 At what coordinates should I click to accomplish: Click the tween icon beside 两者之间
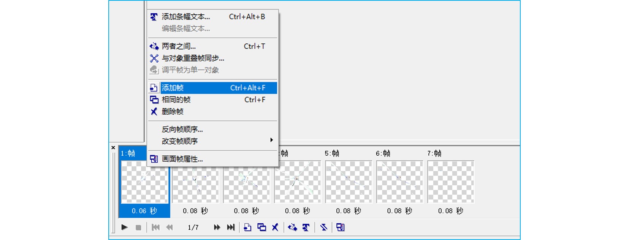[154, 46]
